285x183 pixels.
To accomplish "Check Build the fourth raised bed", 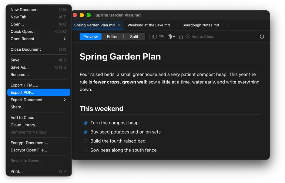I will coord(85,141).
